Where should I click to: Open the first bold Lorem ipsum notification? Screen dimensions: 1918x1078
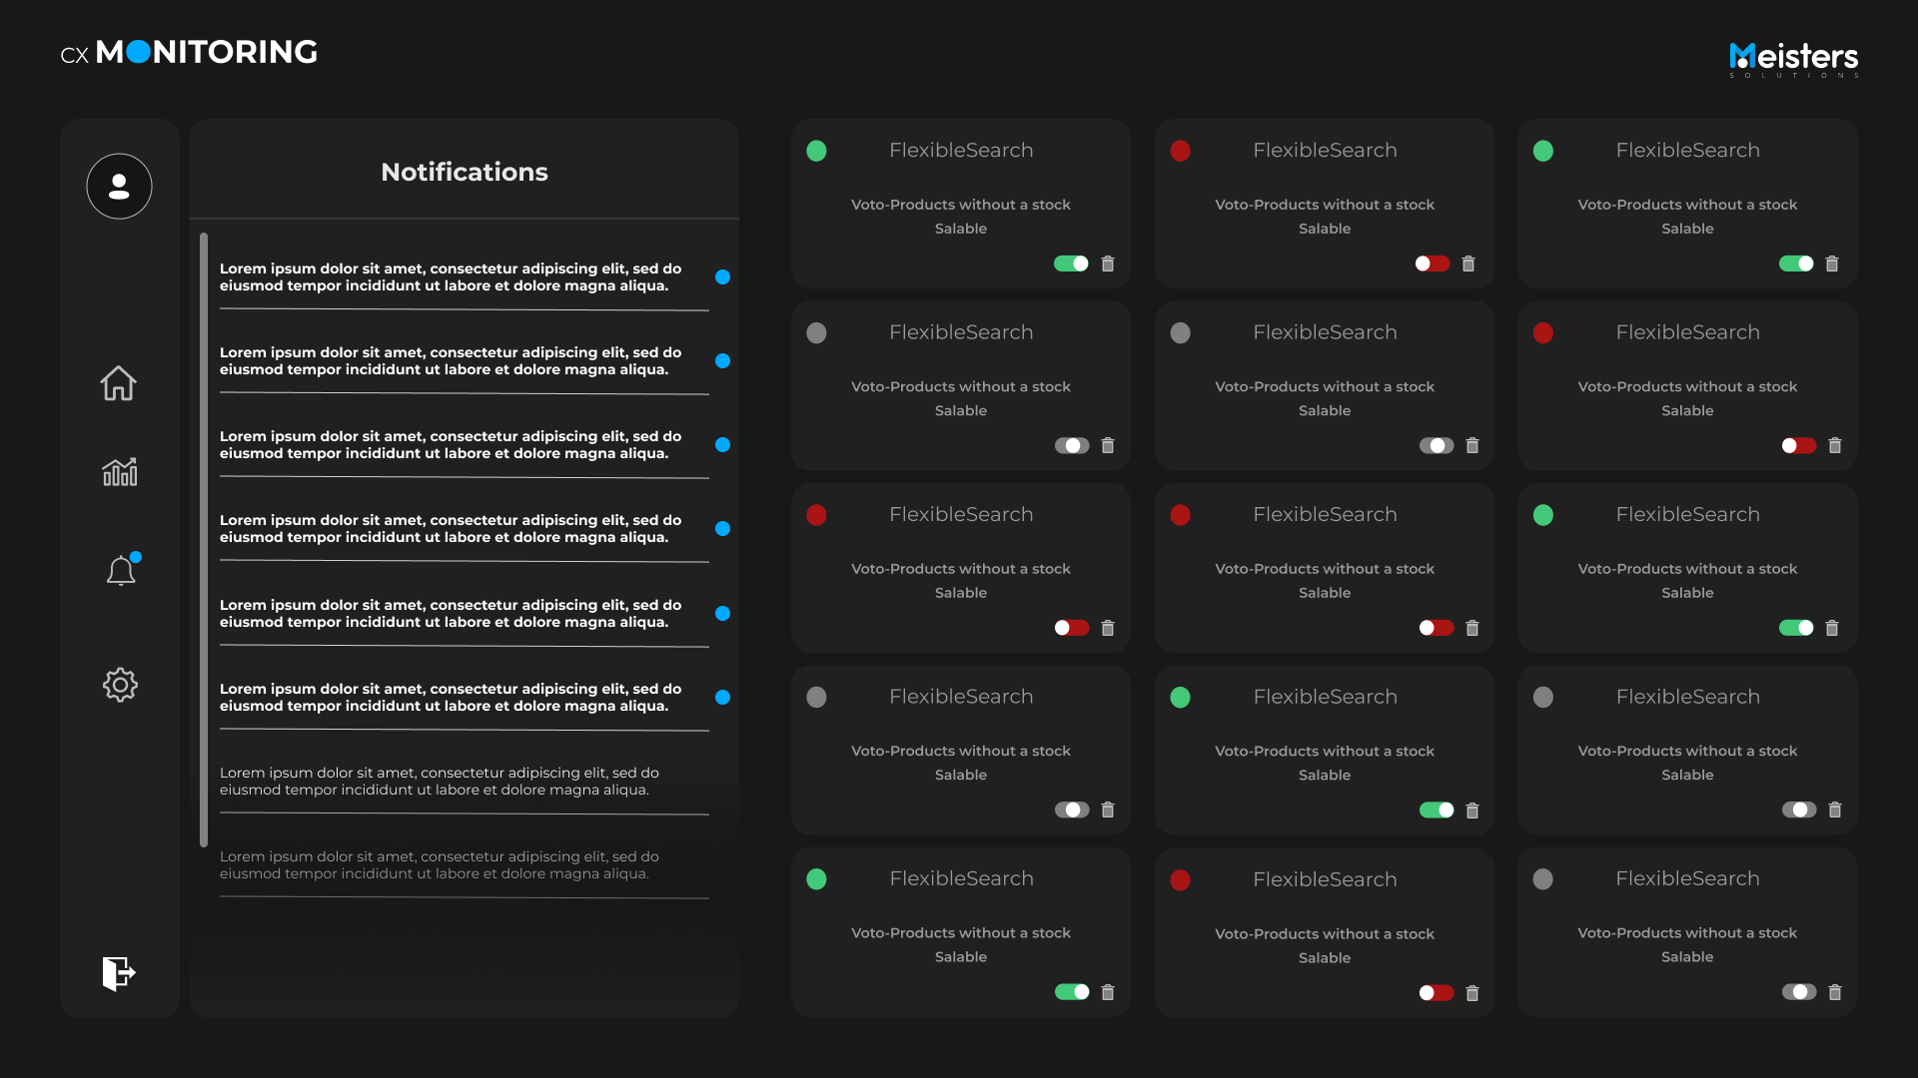tap(451, 277)
